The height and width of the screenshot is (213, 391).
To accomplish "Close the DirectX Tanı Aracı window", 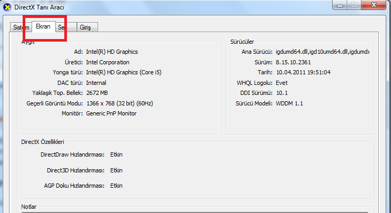I will tap(374, 5).
